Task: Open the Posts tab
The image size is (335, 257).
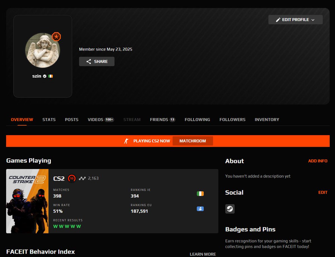Action: [72, 120]
